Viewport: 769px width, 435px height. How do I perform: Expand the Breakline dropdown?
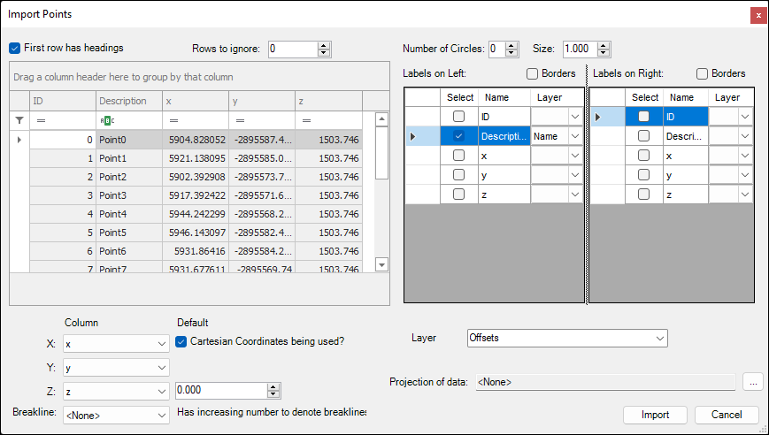coord(161,415)
